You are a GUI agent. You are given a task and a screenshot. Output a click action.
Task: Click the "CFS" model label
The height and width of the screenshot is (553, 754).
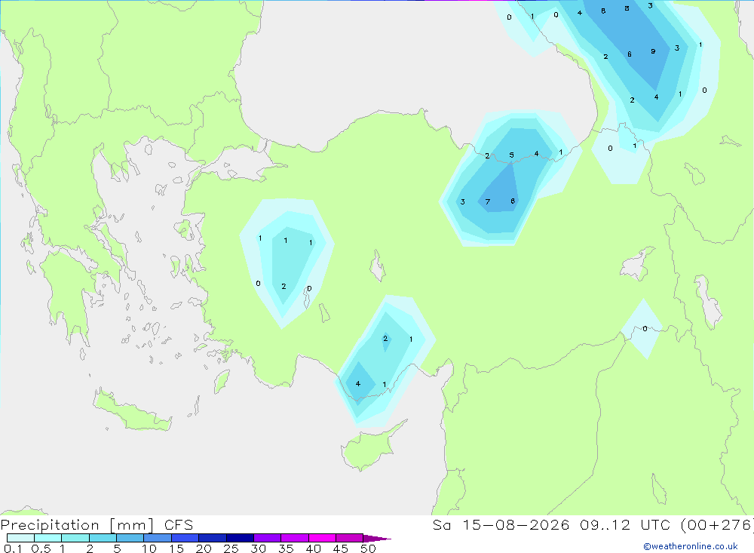pyautogui.click(x=179, y=525)
